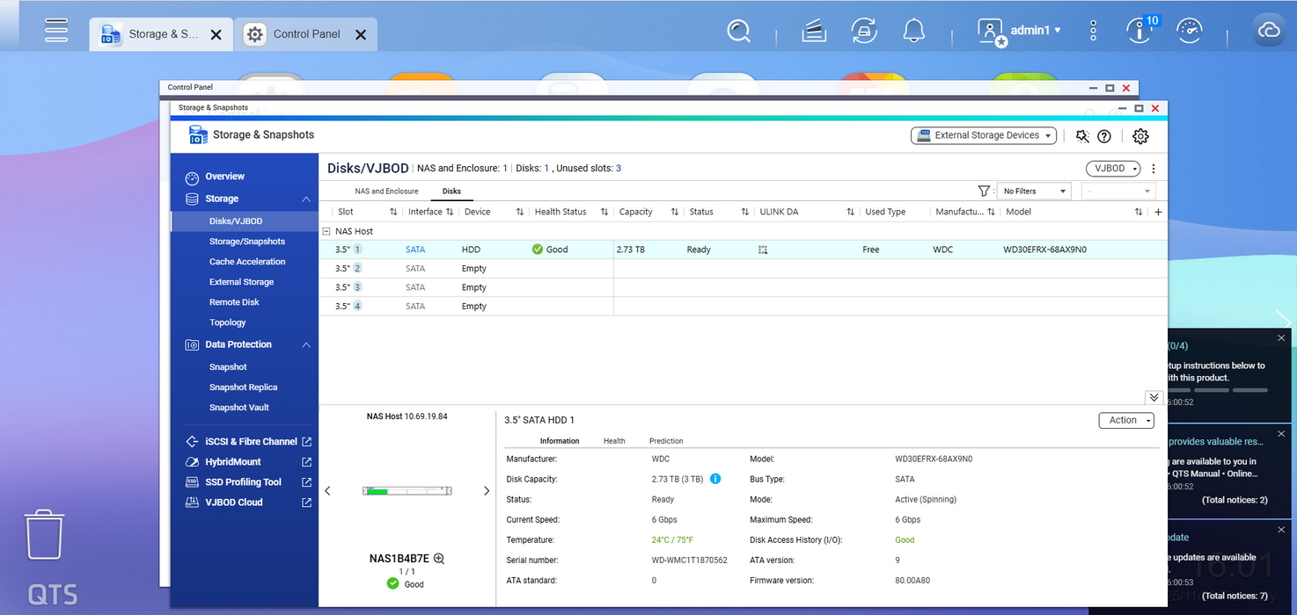The width and height of the screenshot is (1297, 615).
Task: Open the ULINK DA icon for disk 1
Action: [763, 250]
